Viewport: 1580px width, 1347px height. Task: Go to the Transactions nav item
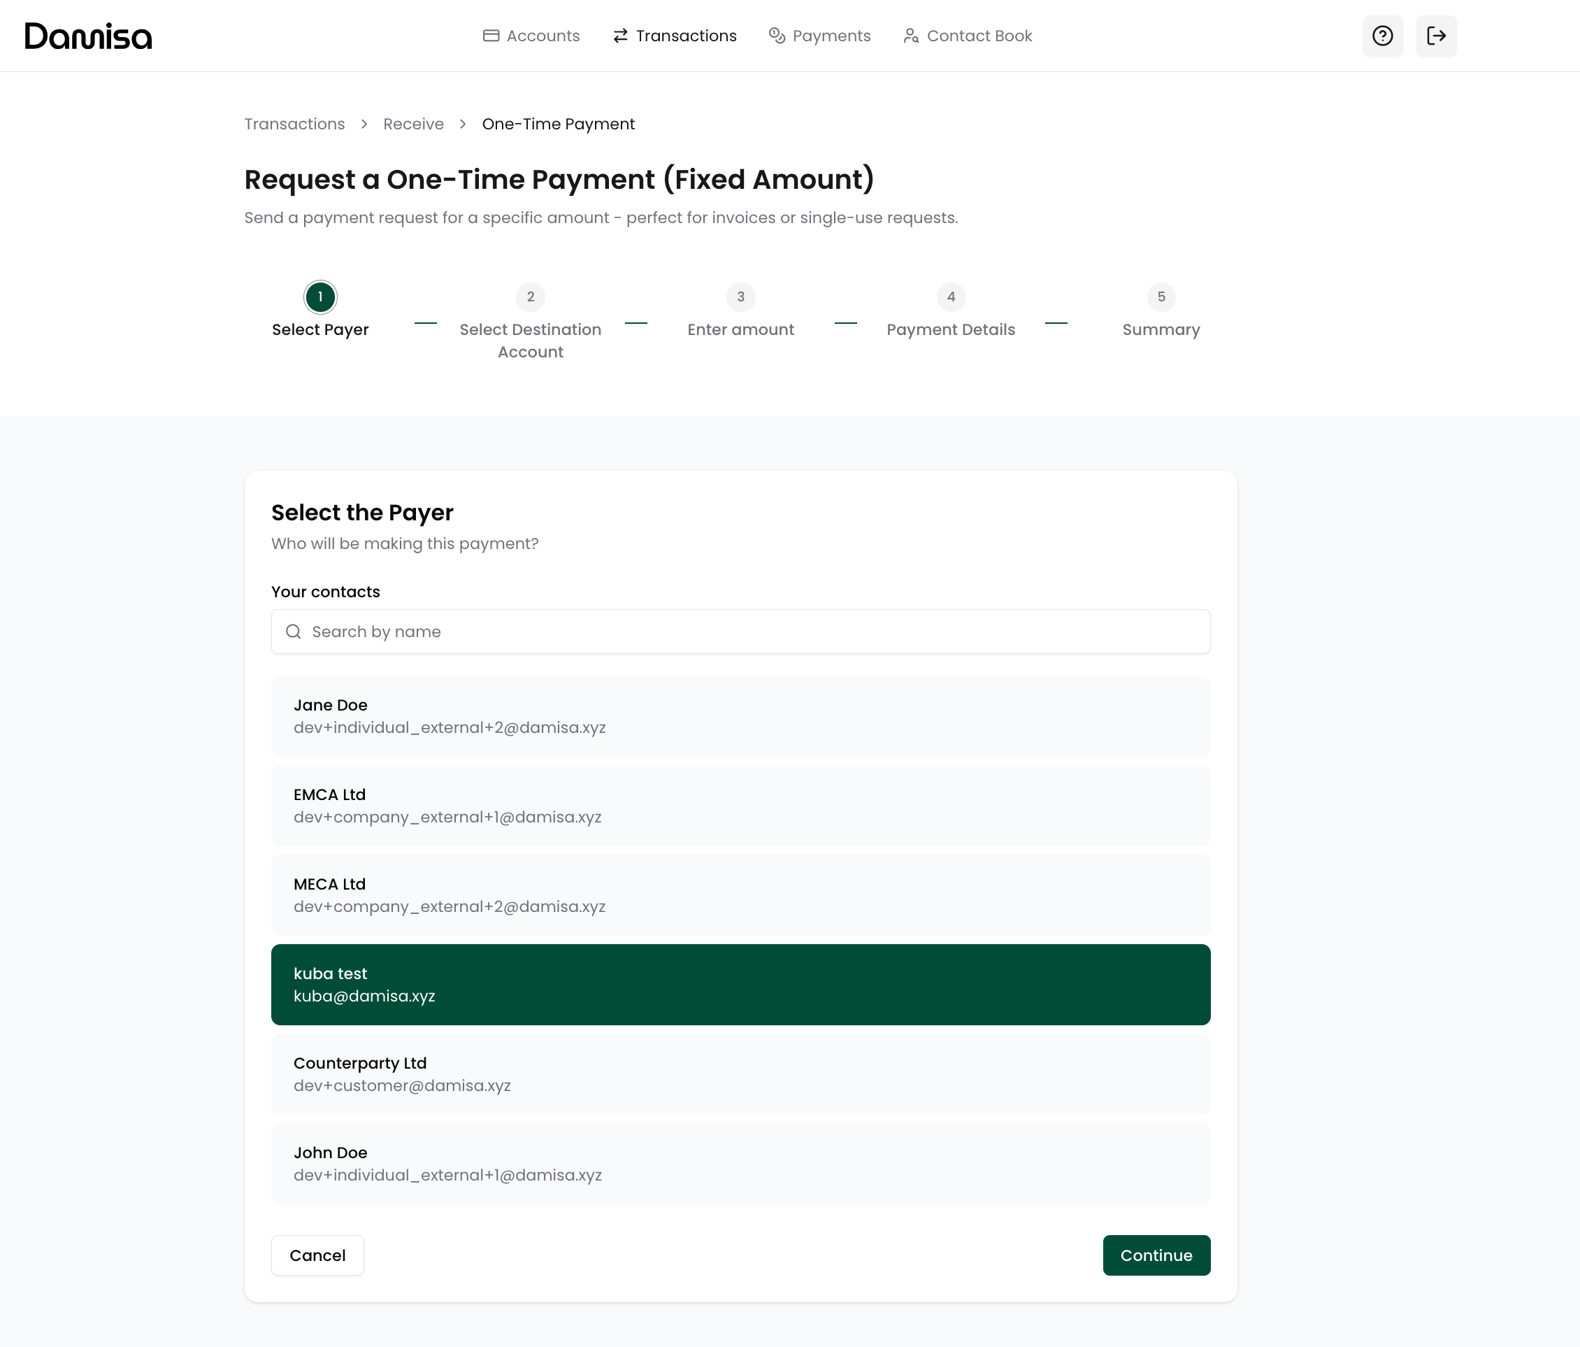pyautogui.click(x=675, y=36)
